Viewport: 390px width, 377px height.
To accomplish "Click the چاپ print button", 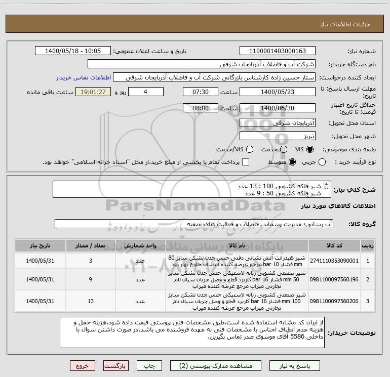I will tap(149, 366).
